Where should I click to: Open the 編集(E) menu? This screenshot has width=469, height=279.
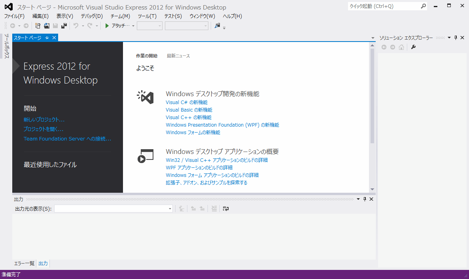40,16
